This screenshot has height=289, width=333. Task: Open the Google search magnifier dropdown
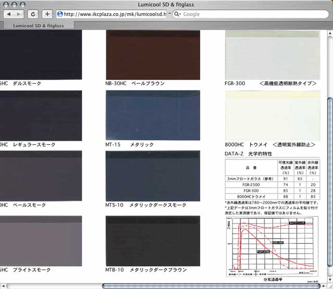pos(177,14)
